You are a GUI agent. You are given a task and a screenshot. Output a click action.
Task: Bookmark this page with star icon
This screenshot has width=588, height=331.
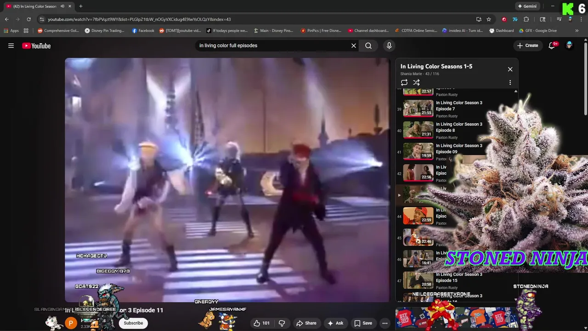tap(489, 19)
